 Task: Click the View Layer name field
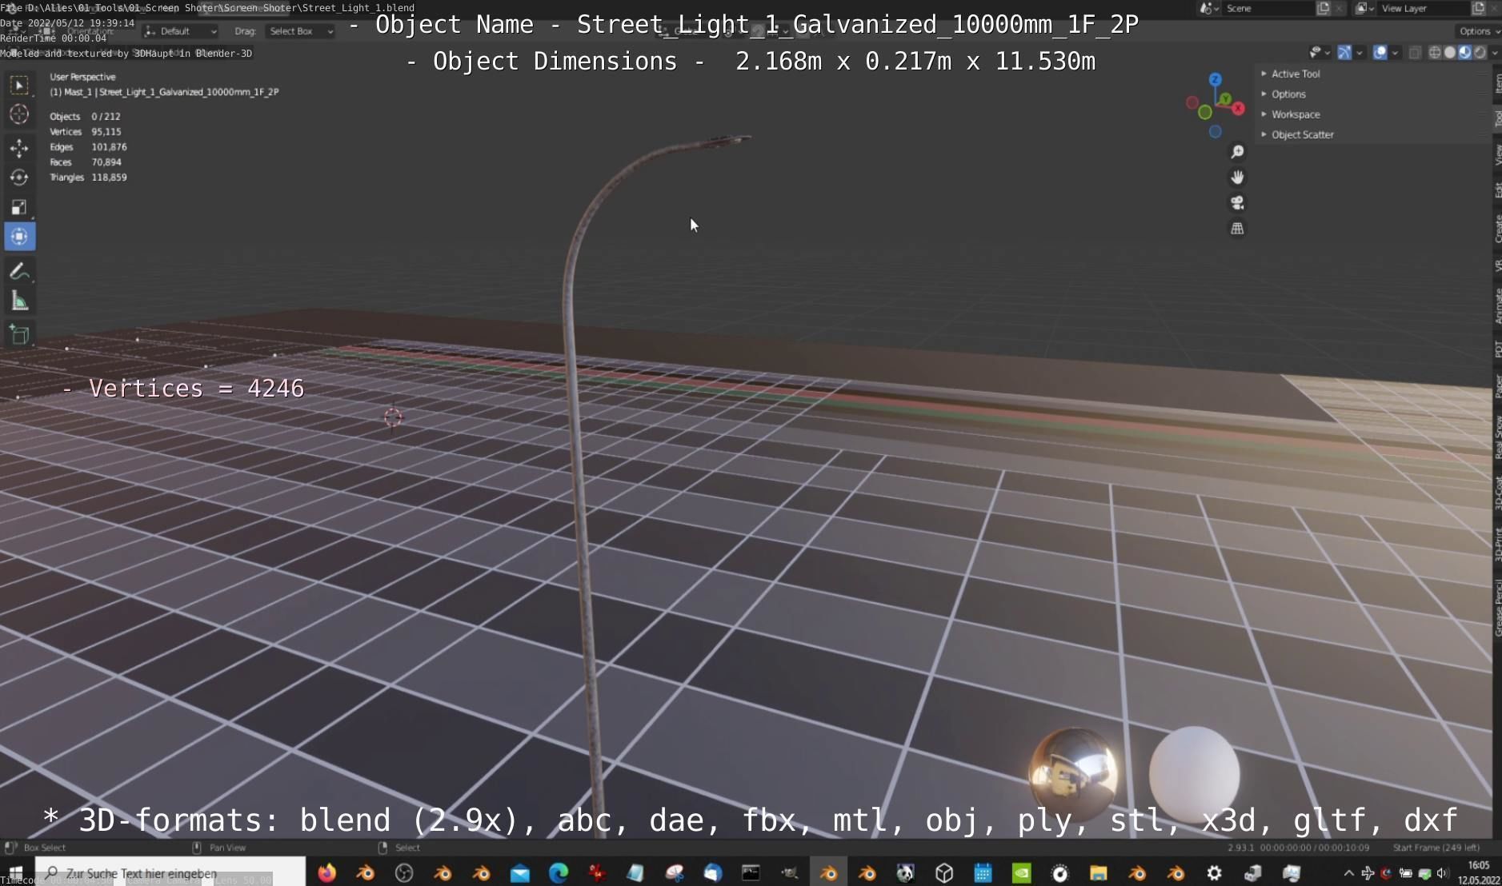[1423, 8]
